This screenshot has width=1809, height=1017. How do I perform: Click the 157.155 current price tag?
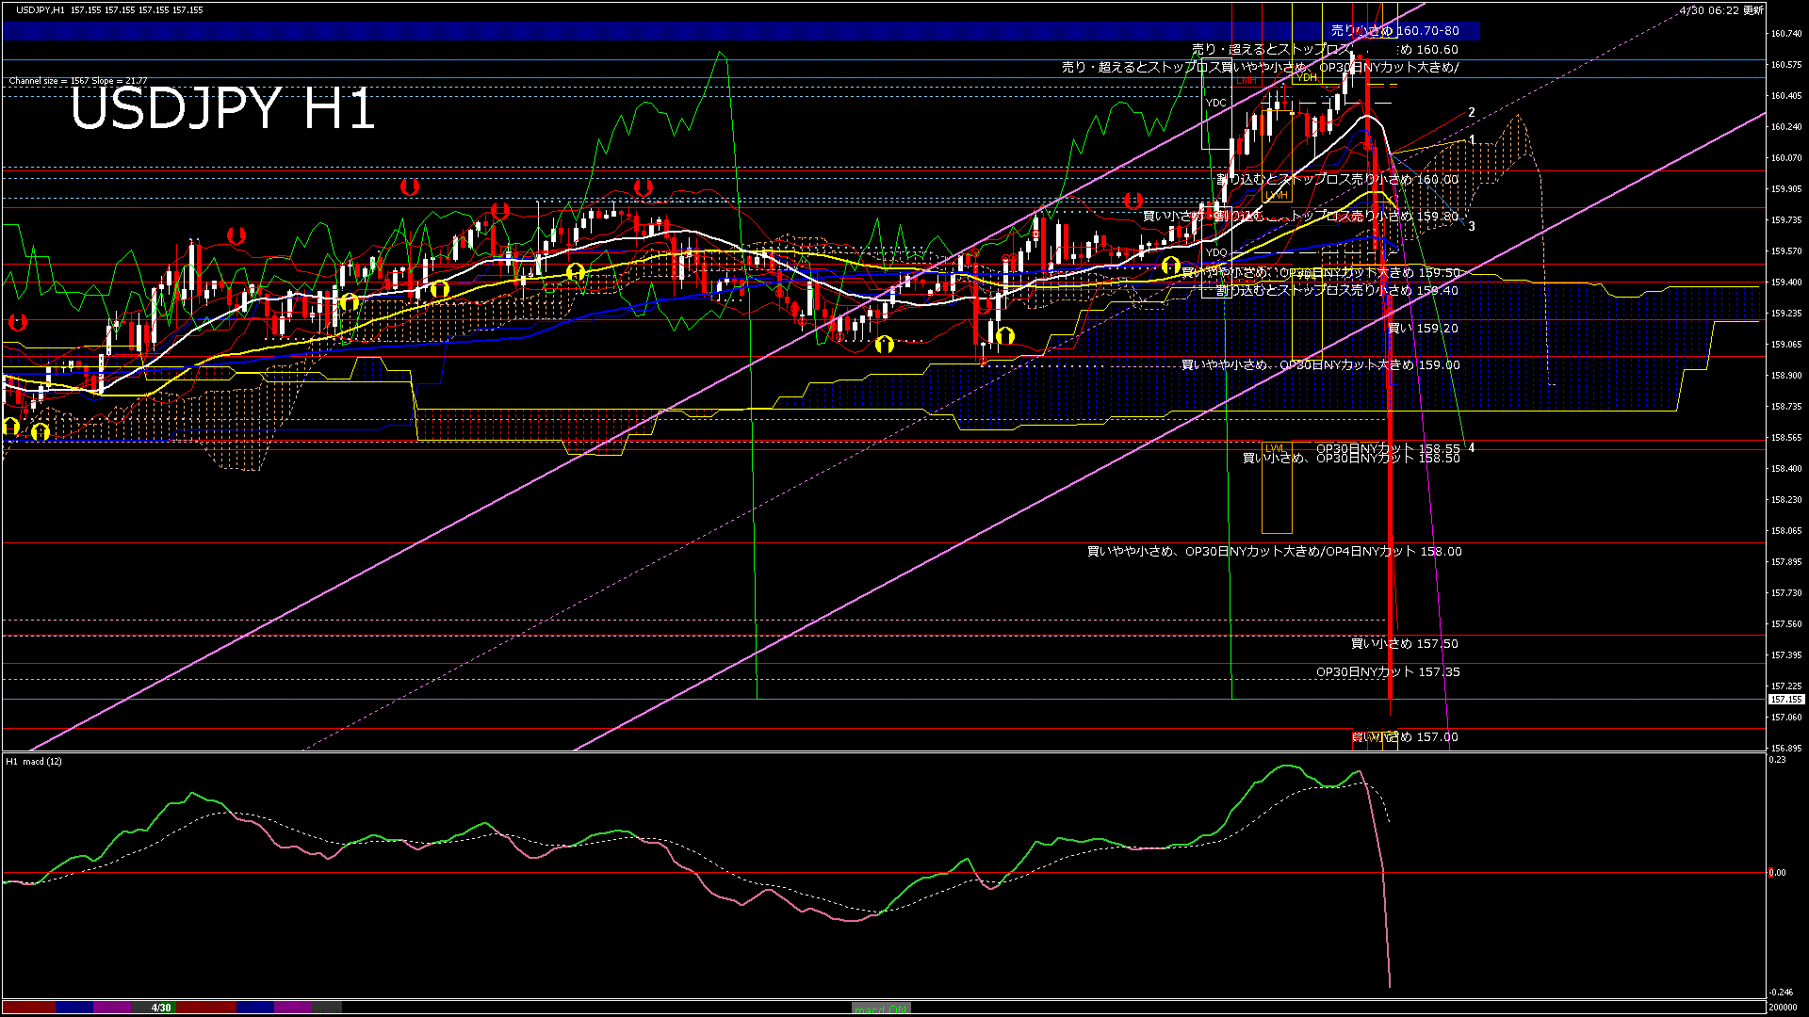coord(1785,700)
